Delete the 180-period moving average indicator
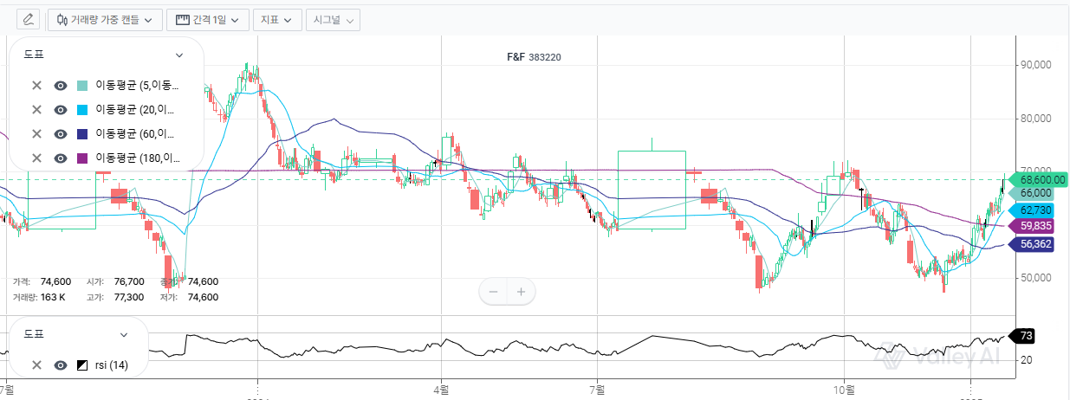Image resolution: width=1070 pixels, height=400 pixels. (36, 158)
